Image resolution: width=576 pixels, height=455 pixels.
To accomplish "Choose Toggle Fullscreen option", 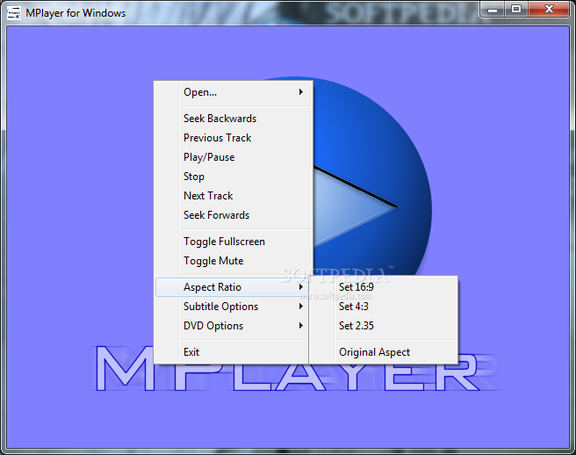I will pos(234,242).
